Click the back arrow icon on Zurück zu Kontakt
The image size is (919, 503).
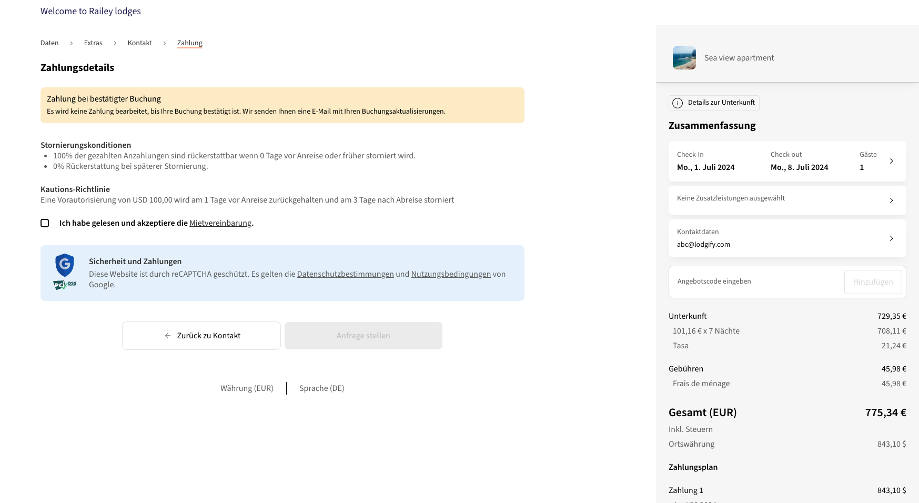[x=168, y=336]
